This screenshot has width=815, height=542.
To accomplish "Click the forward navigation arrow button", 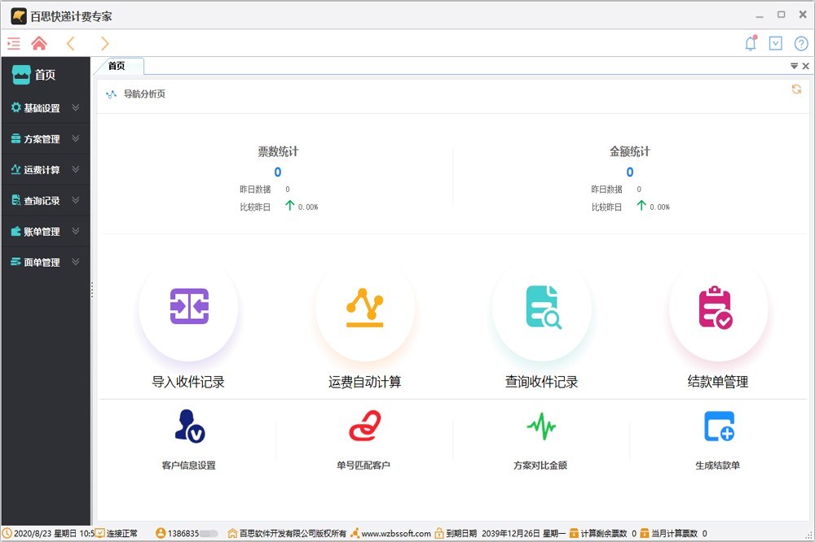I will (104, 43).
